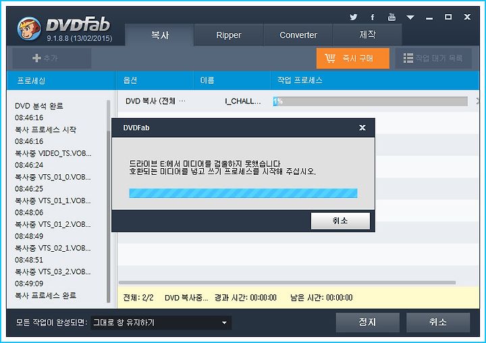Open the 작업 대기 목록 task queue
The image size is (486, 343).
pos(433,58)
